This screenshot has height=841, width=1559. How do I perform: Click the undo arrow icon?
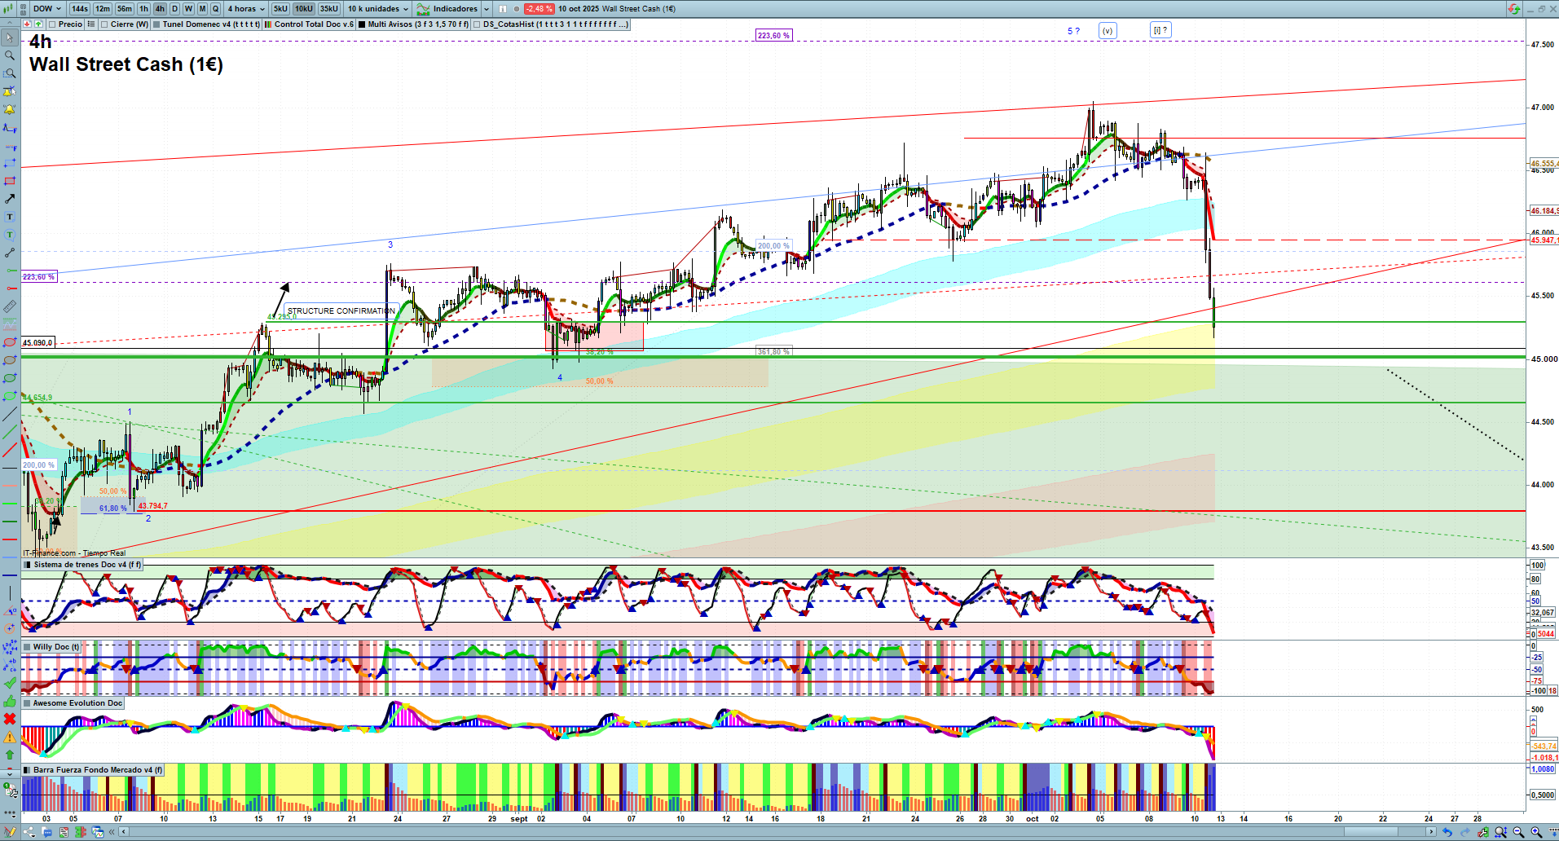point(1447,832)
